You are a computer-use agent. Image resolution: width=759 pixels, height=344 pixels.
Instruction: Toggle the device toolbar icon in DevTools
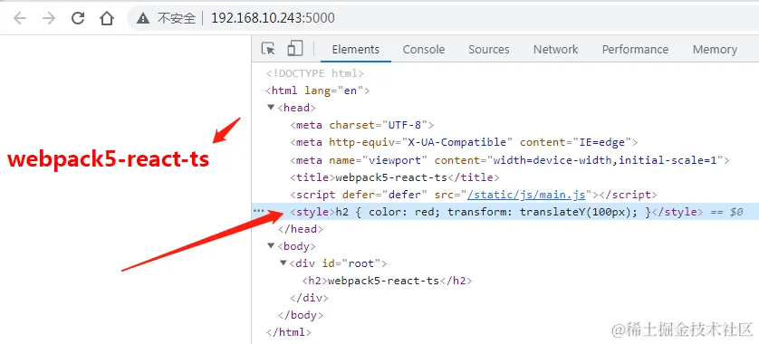[294, 49]
